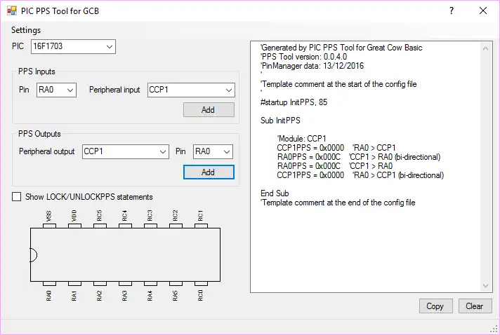This screenshot has width=500, height=335.
Task: Click the help question mark button
Action: [x=452, y=11]
